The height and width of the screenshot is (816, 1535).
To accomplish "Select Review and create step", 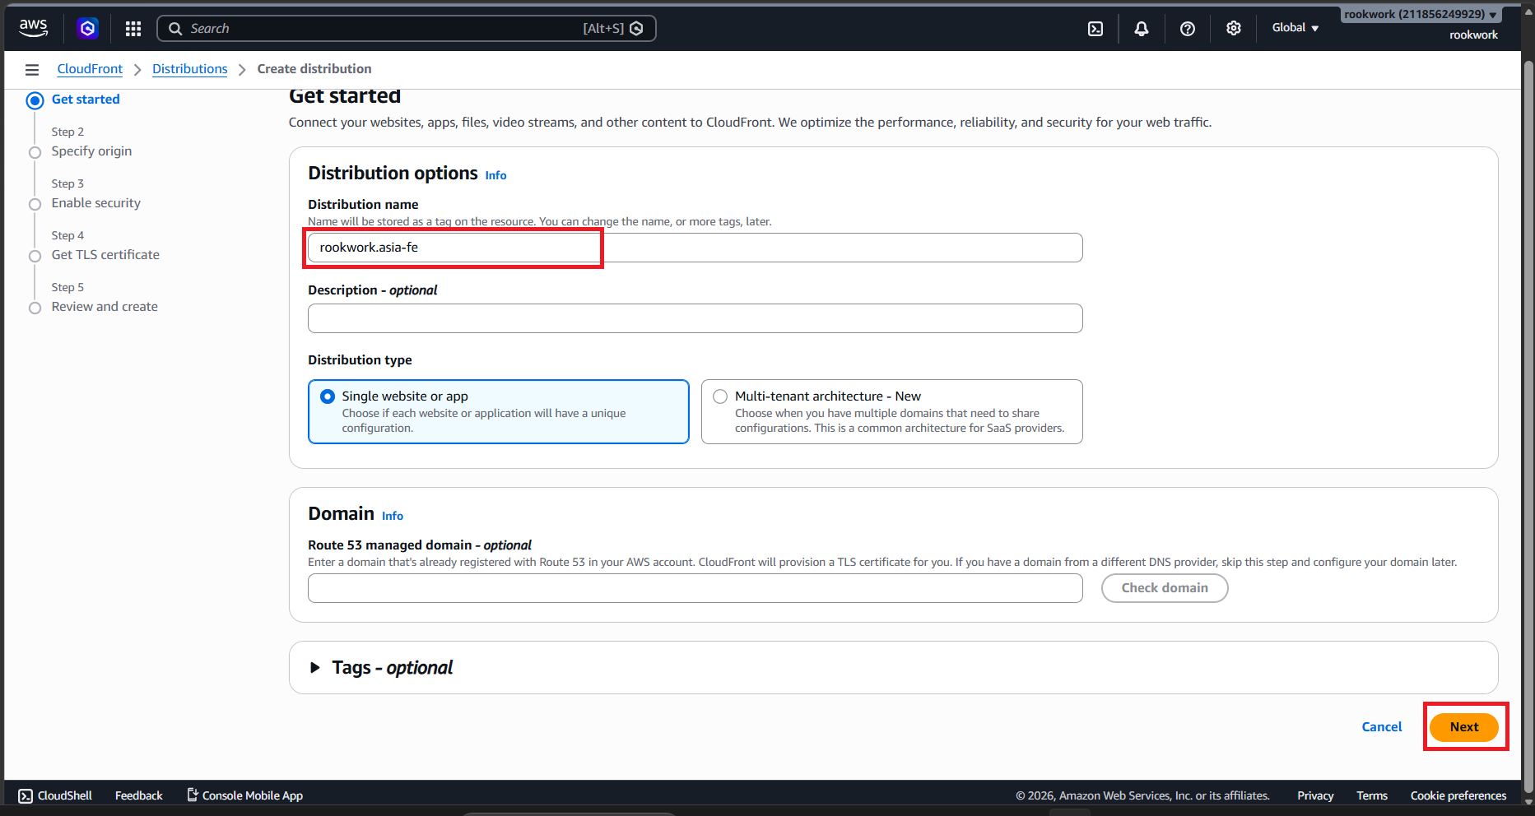I will (x=105, y=307).
